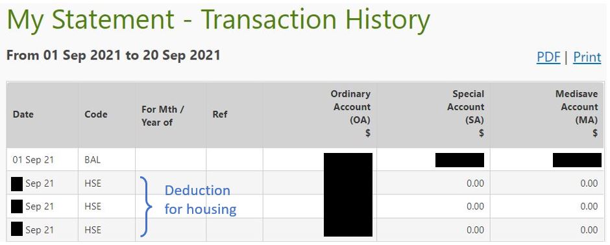Select the Medisave Account (MA) header
The width and height of the screenshot is (610, 245).
coord(576,113)
